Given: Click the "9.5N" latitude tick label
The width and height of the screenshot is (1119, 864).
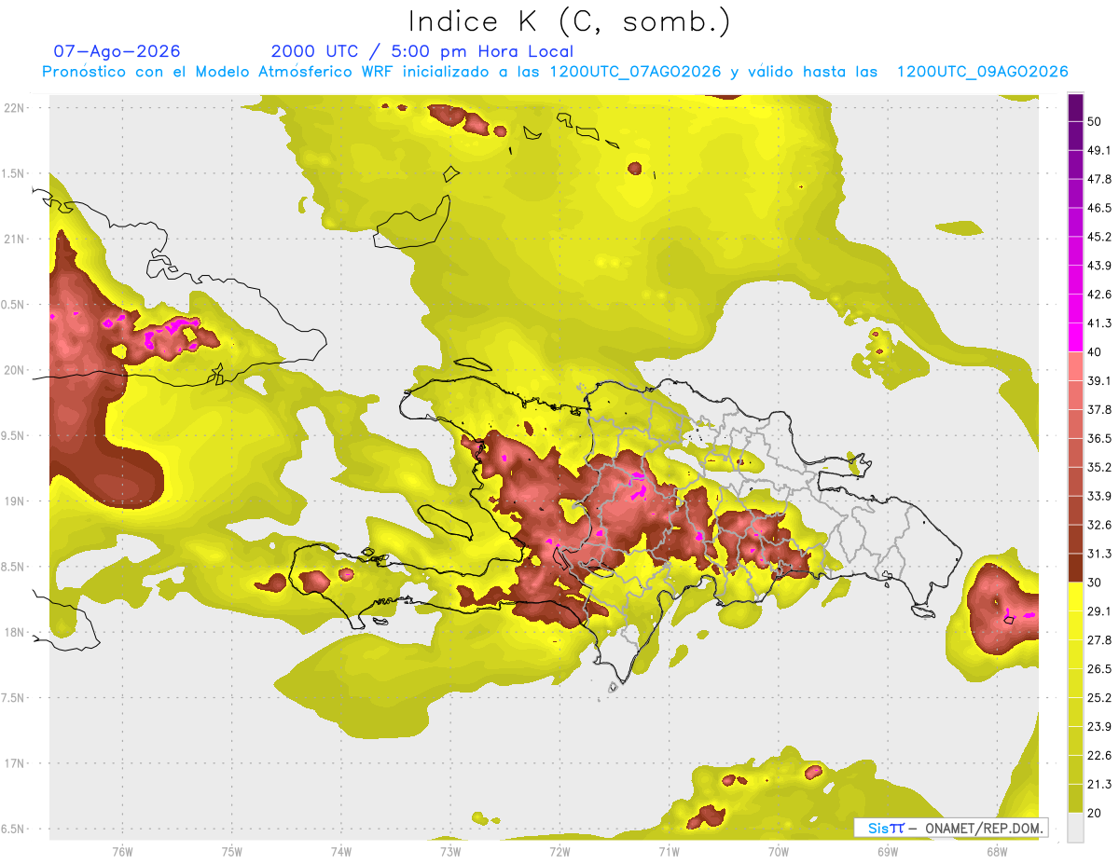Looking at the screenshot, I should pyautogui.click(x=12, y=436).
